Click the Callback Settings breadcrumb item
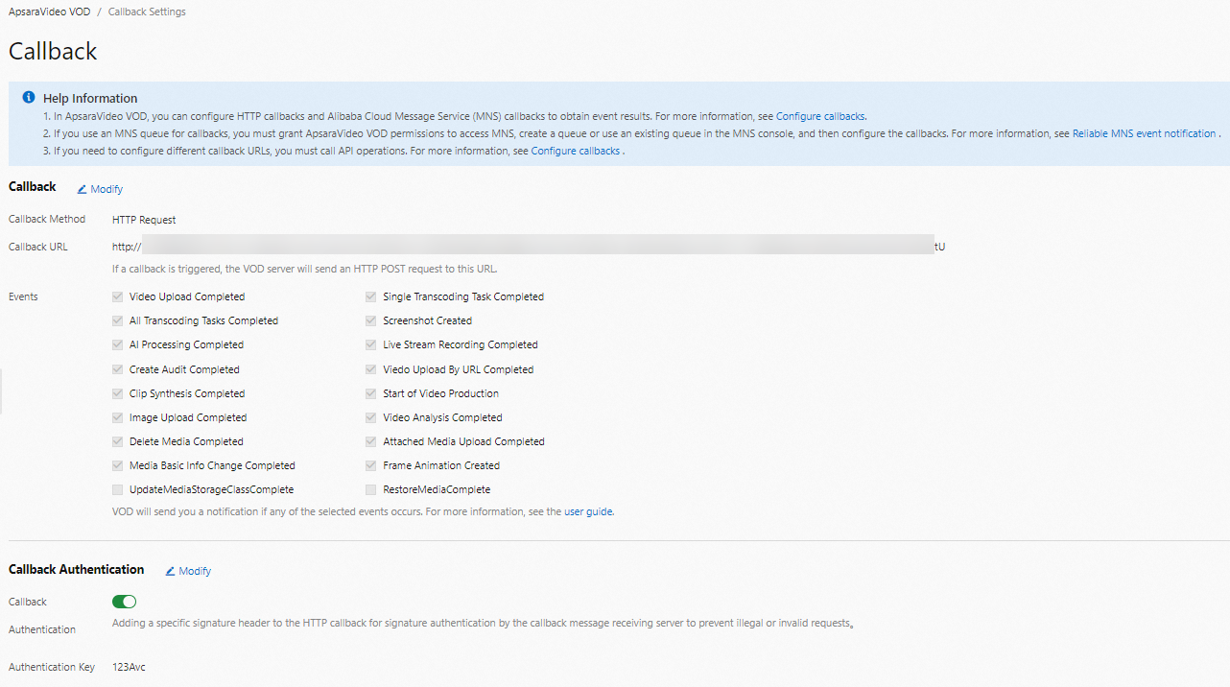This screenshot has width=1230, height=687. click(x=147, y=12)
